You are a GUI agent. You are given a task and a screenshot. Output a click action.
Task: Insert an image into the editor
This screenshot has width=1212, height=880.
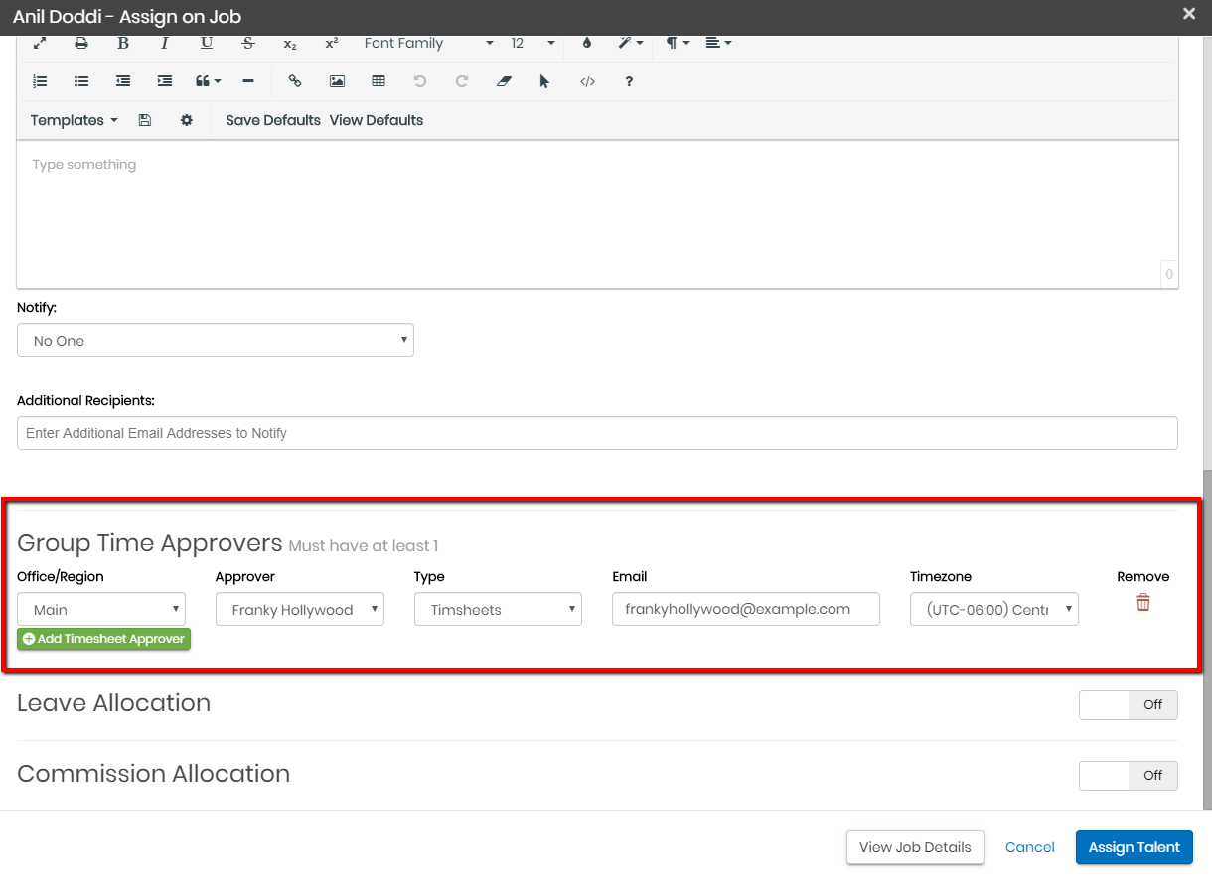click(x=337, y=81)
